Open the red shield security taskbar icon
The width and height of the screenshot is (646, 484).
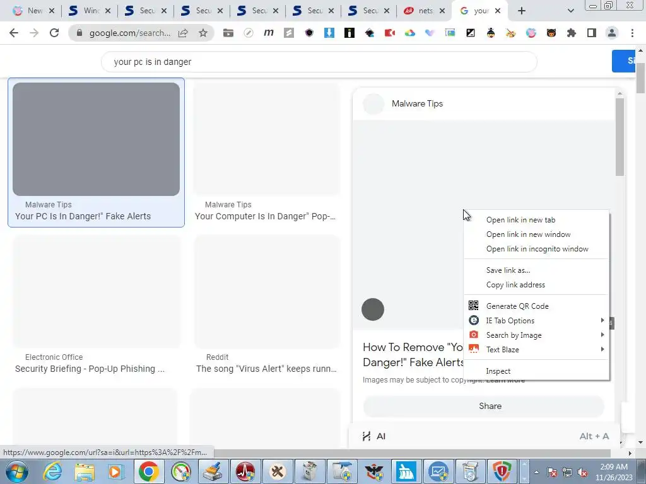(x=502, y=471)
